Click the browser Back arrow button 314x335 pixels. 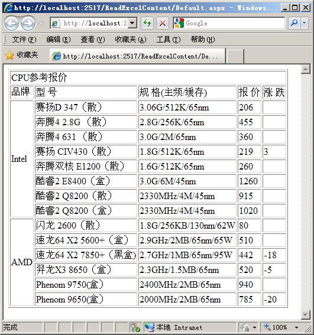pyautogui.click(x=12, y=23)
